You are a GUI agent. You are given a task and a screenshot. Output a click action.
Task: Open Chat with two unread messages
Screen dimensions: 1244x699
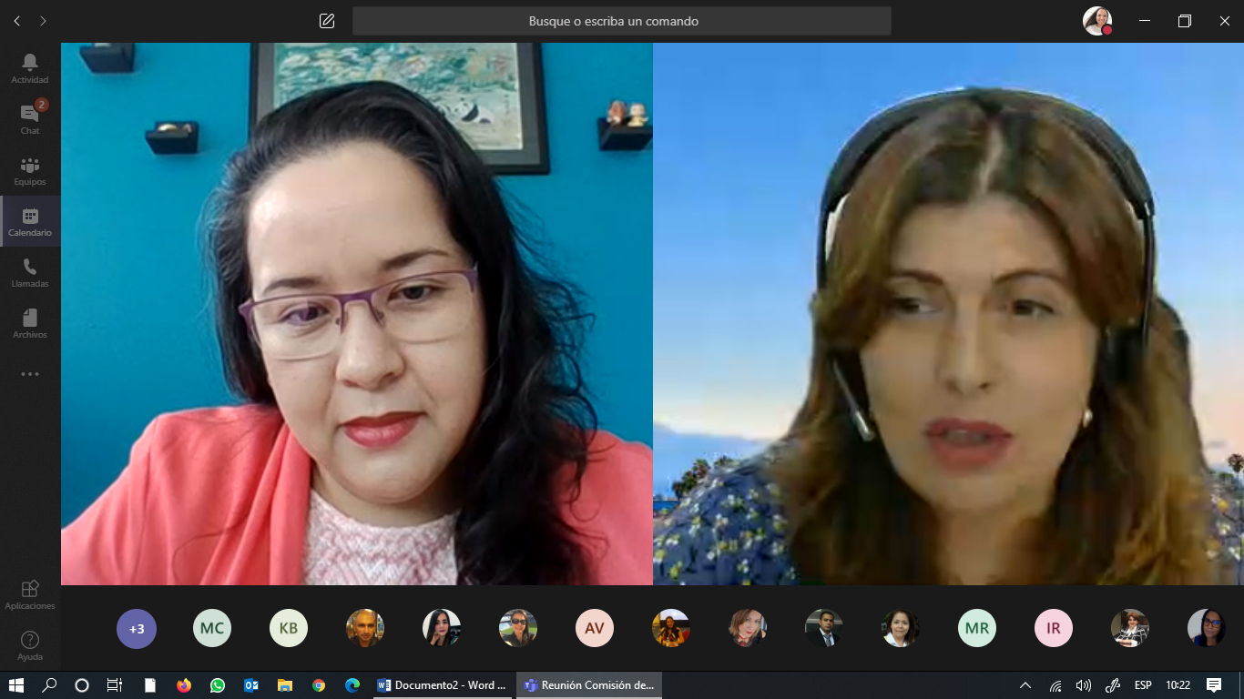click(30, 119)
